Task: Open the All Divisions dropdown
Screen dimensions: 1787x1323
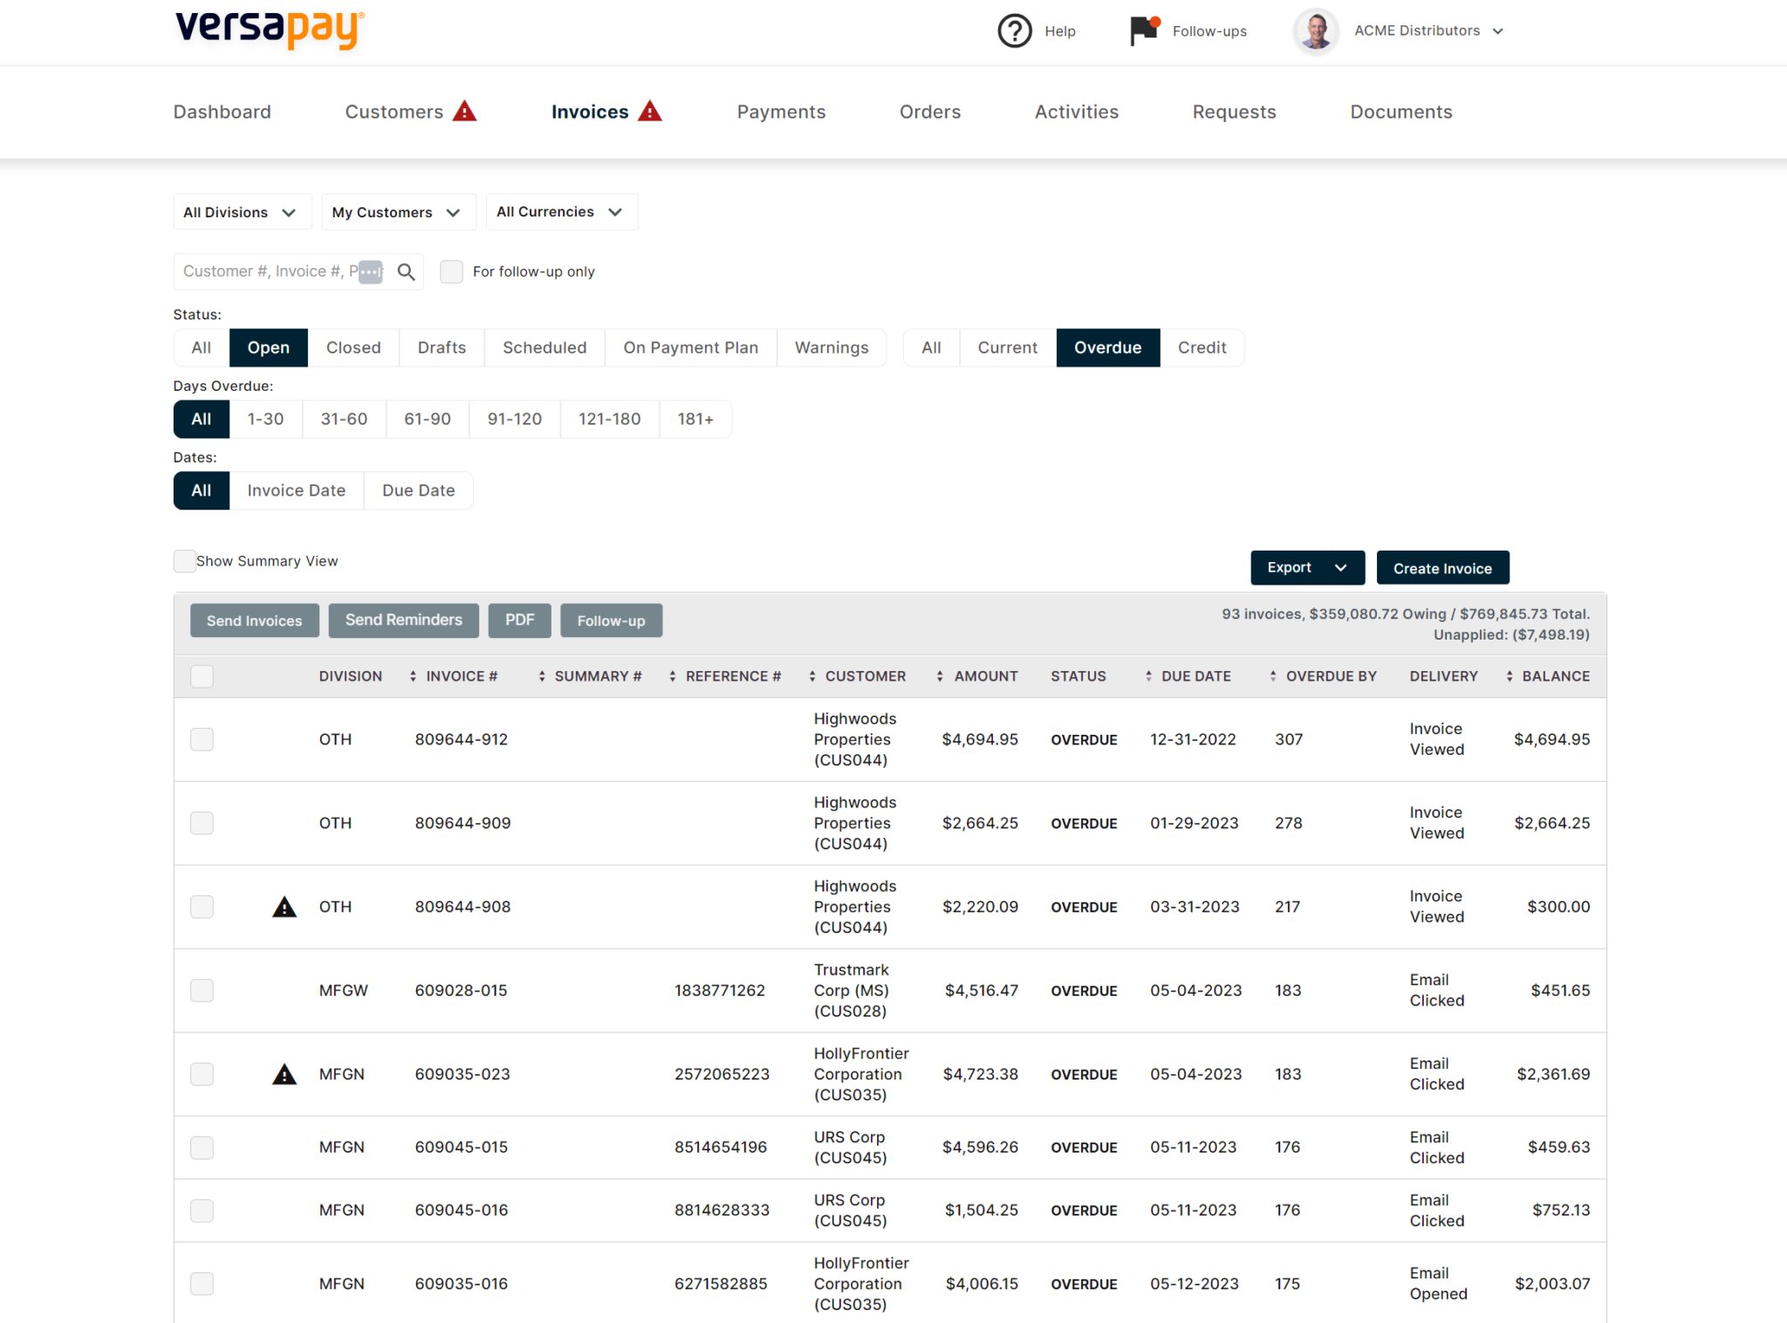Action: (x=242, y=211)
